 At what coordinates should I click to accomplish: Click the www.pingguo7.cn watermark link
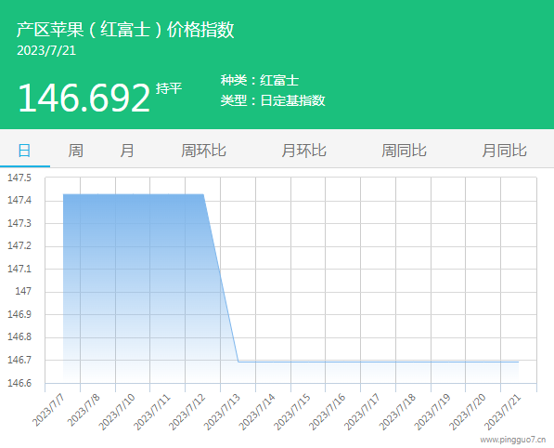click(x=512, y=440)
